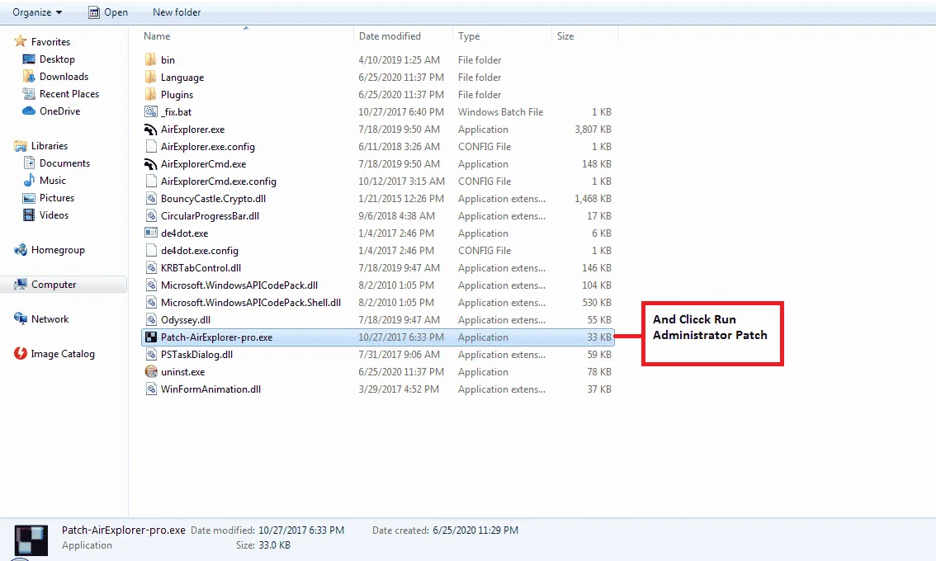
Task: Click the Open toolbar button
Action: click(108, 12)
